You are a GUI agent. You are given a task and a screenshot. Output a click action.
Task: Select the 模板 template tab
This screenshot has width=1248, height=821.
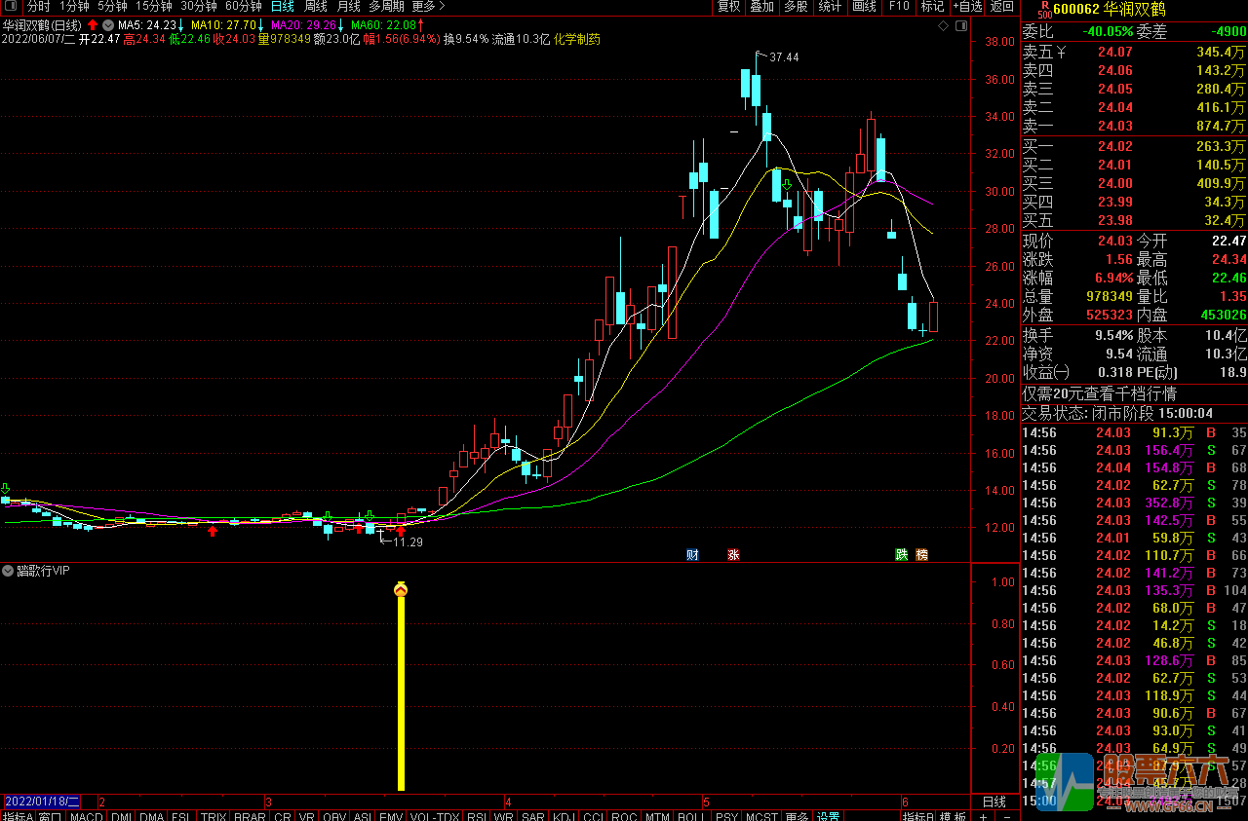pyautogui.click(x=953, y=816)
